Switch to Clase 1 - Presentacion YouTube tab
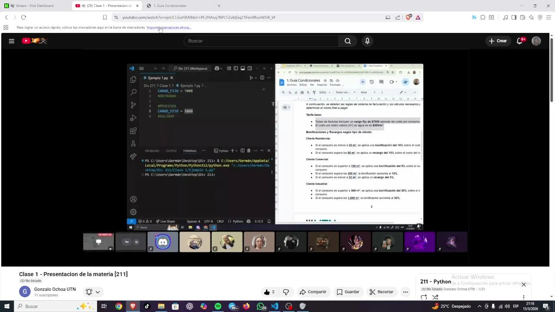 click(x=106, y=6)
